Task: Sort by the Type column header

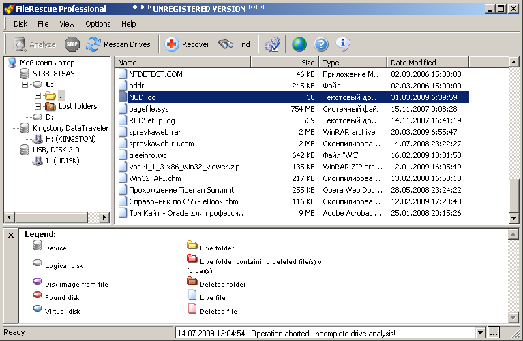Action: click(353, 62)
